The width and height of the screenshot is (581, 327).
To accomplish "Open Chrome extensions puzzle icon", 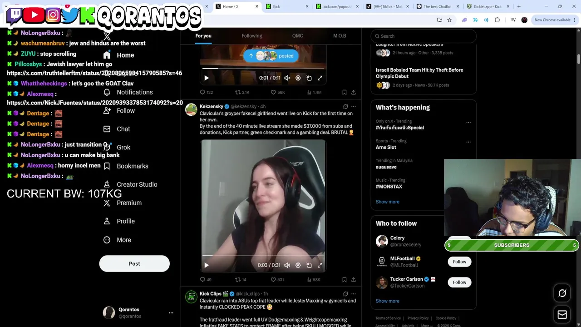I will coord(497,20).
